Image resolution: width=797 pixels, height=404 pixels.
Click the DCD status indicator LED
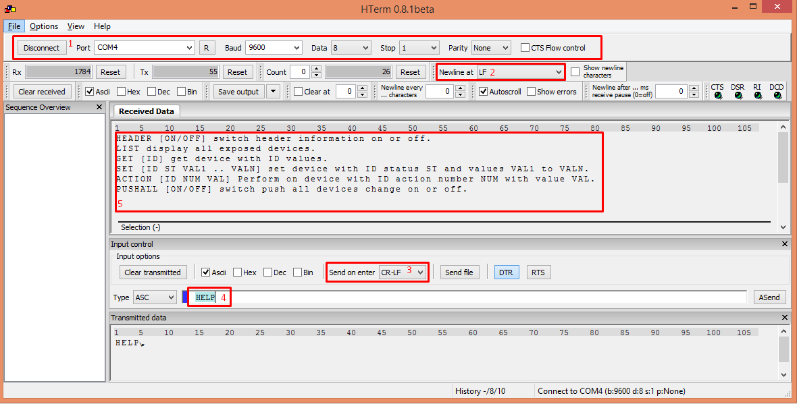tap(777, 96)
